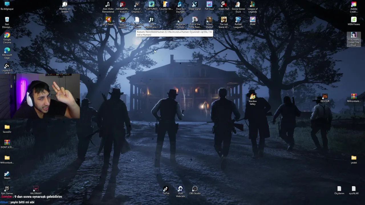Image resolution: width=365 pixels, height=205 pixels.
Task: Select the Medieval Dynasty icon
Action: click(180, 22)
